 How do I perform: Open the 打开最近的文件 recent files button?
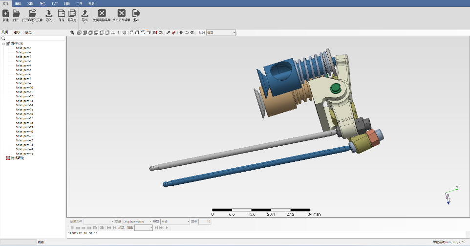32,15
